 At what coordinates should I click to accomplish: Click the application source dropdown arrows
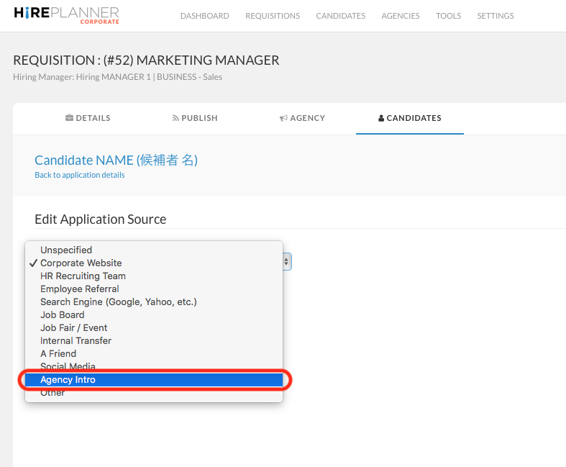coord(287,261)
